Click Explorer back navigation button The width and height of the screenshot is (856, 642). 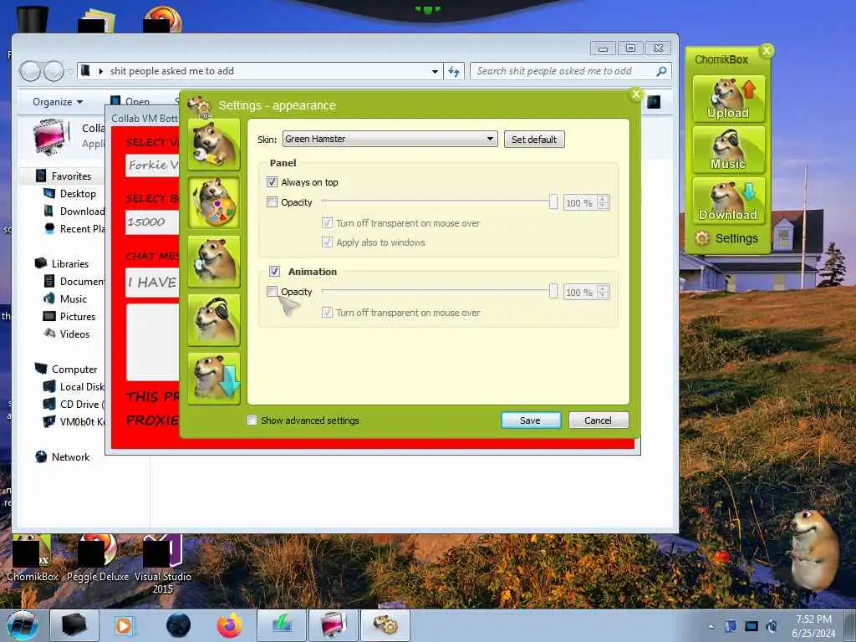(x=30, y=71)
